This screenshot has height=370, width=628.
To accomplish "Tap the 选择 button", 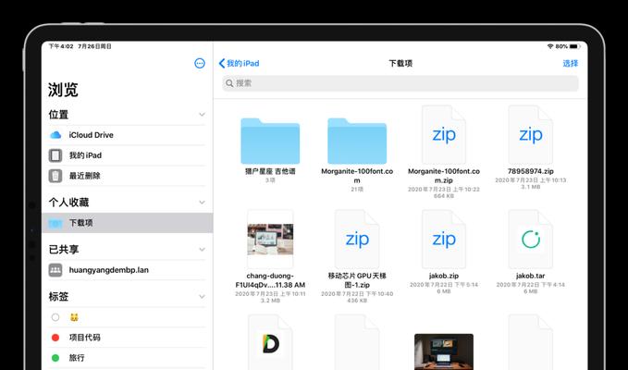I will (571, 63).
